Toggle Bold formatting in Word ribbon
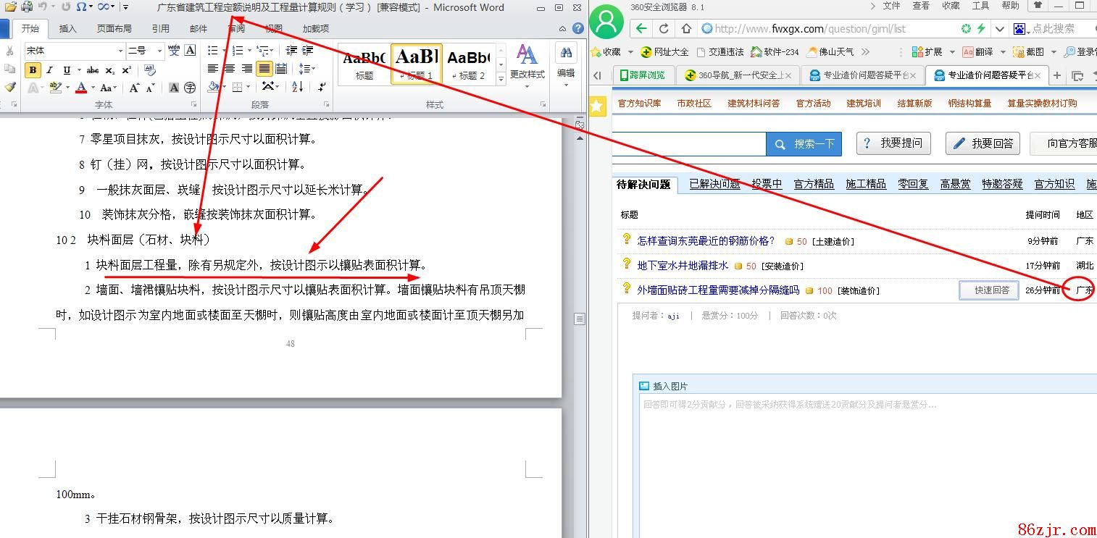1097x538 pixels. [33, 70]
